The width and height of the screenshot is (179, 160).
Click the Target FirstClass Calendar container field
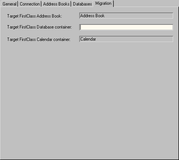click(x=126, y=39)
